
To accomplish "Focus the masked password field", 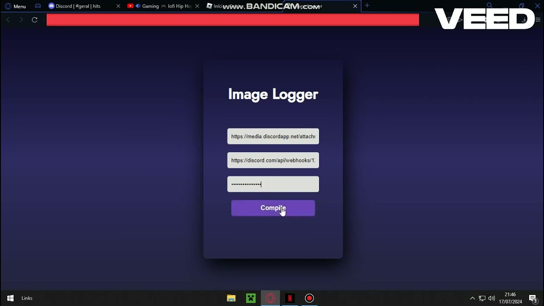I will tap(273, 184).
